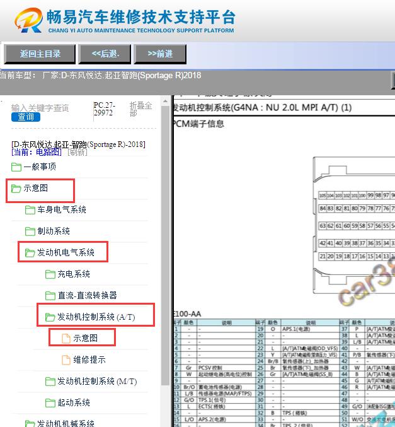Screen dimensions: 395x427
Task: Click the Chang Yi platform logo icon
Action: click(29, 20)
